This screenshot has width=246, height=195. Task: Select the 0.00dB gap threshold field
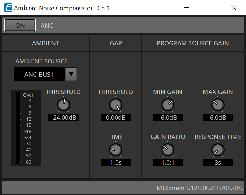(116, 117)
